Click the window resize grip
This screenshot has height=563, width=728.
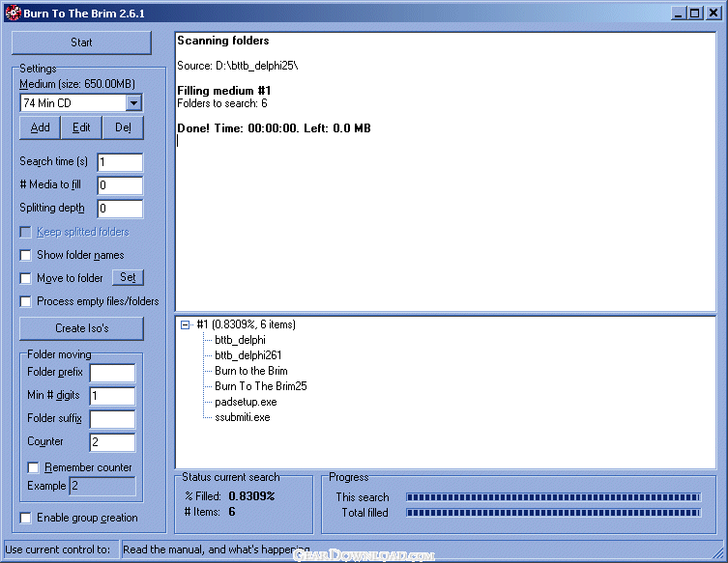coord(717,551)
